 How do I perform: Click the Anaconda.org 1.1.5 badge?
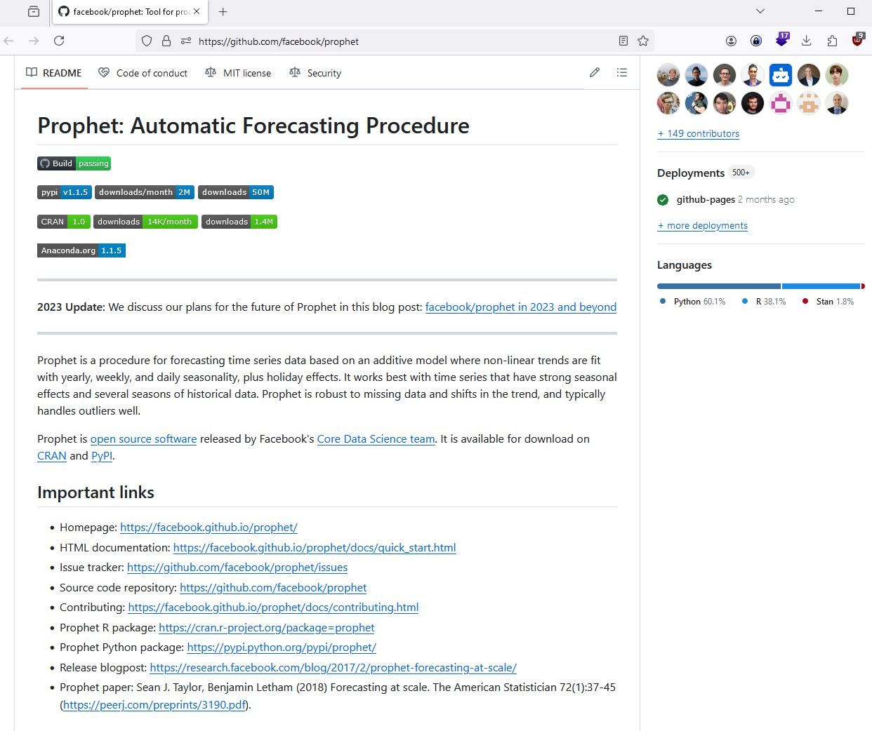81,250
